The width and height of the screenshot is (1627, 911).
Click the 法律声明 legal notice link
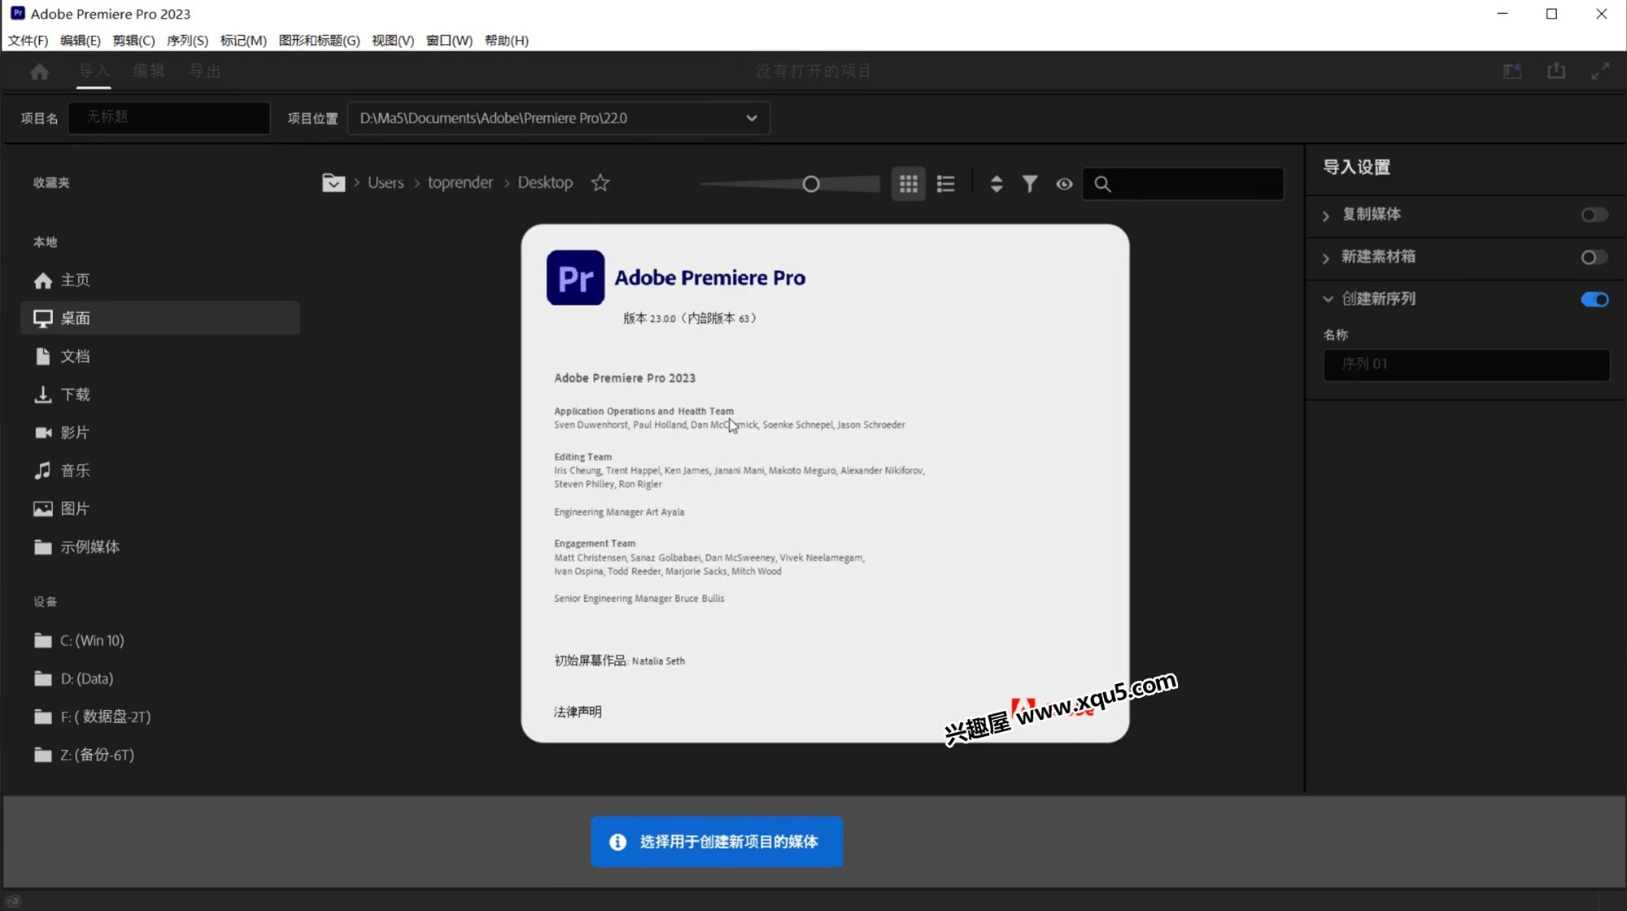click(578, 712)
